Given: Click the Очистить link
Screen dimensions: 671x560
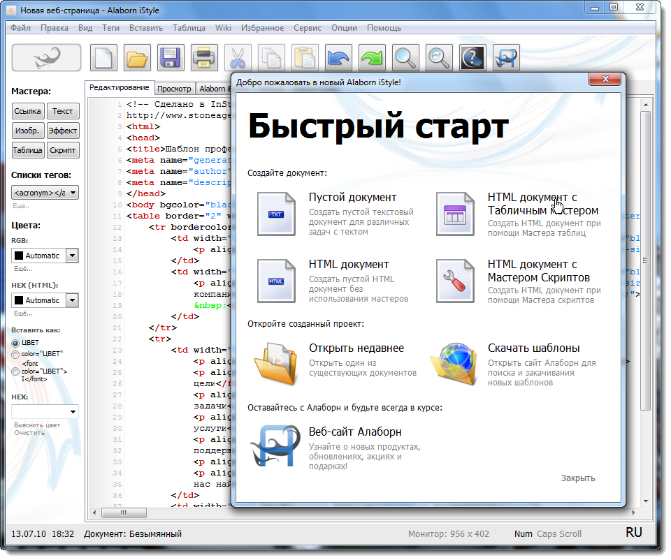Looking at the screenshot, I should coord(29,433).
